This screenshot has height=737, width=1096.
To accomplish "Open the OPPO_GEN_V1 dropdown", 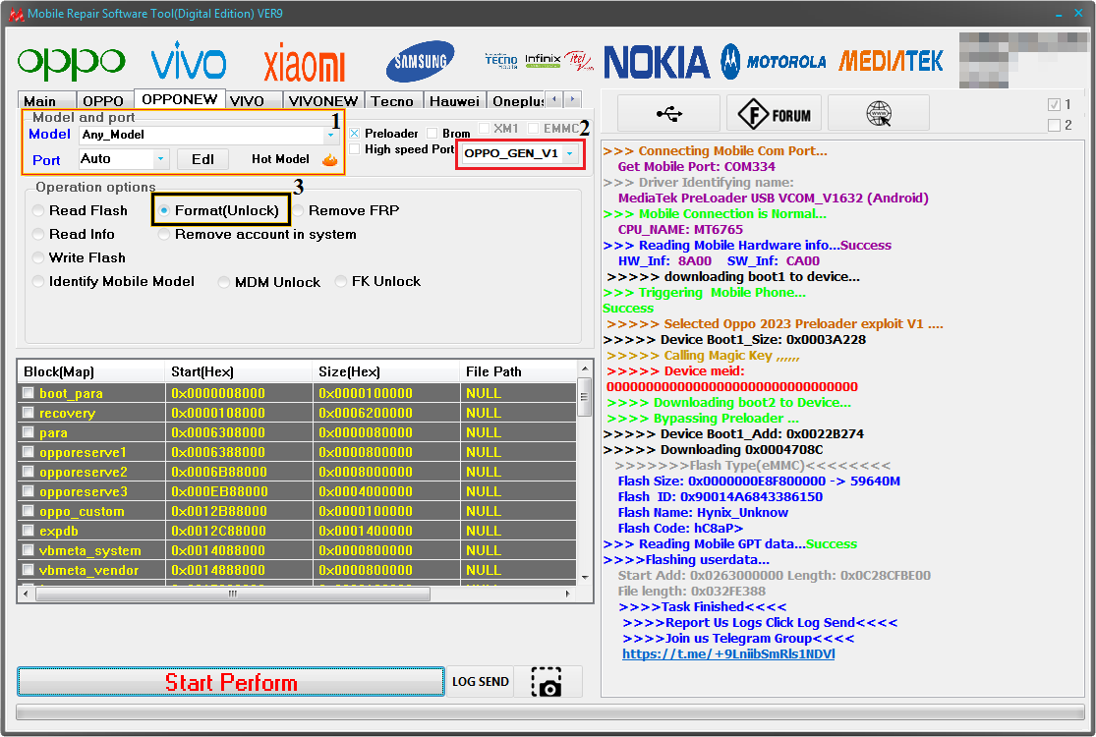I will pos(570,153).
